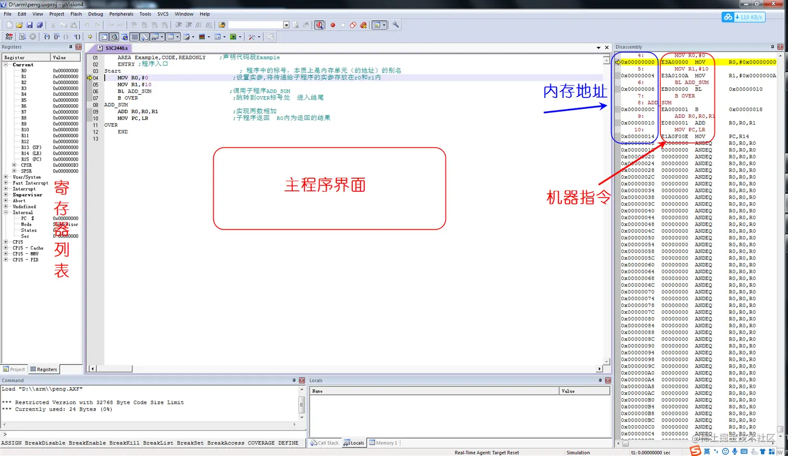Image resolution: width=788 pixels, height=456 pixels.
Task: Toggle the Registers Window display button
Action: point(134,37)
